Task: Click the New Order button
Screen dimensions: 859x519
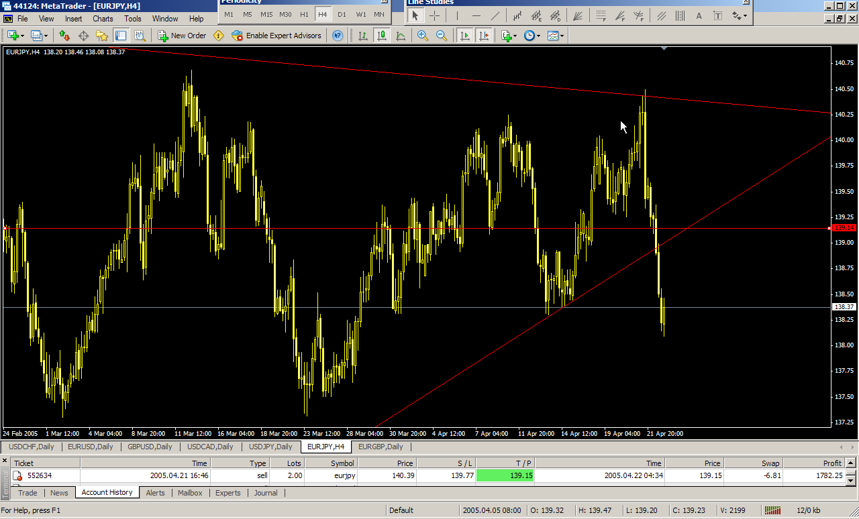Action: tap(182, 36)
